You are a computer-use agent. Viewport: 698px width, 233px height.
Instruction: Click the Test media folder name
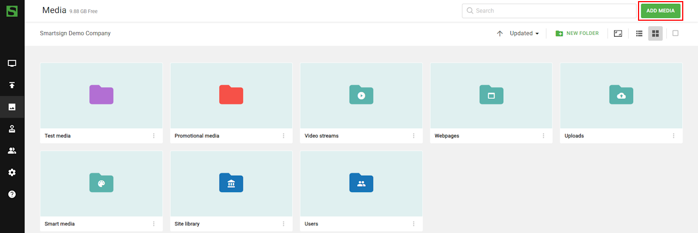click(58, 136)
